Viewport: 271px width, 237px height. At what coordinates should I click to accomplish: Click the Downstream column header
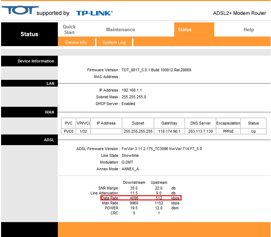[x=134, y=183]
